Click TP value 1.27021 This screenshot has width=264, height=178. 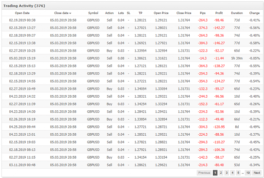[140, 28]
